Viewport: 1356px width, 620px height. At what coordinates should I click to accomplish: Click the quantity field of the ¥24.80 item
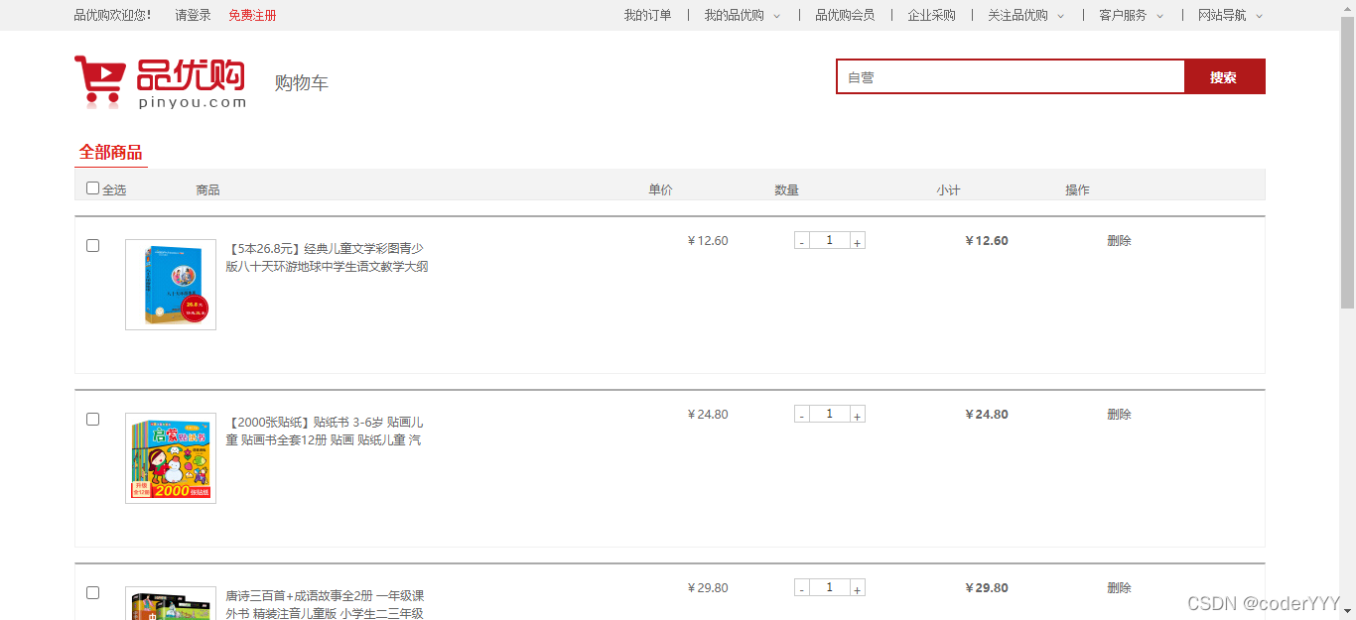pos(830,414)
